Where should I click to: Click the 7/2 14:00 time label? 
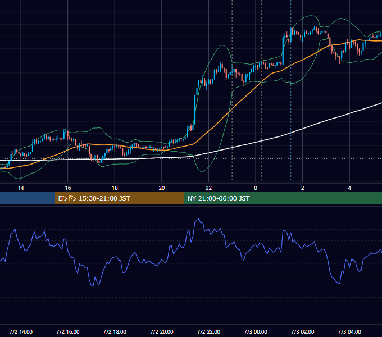pos(21,331)
